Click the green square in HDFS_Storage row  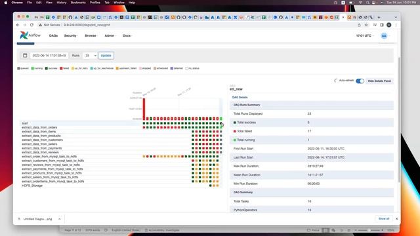[211, 186]
